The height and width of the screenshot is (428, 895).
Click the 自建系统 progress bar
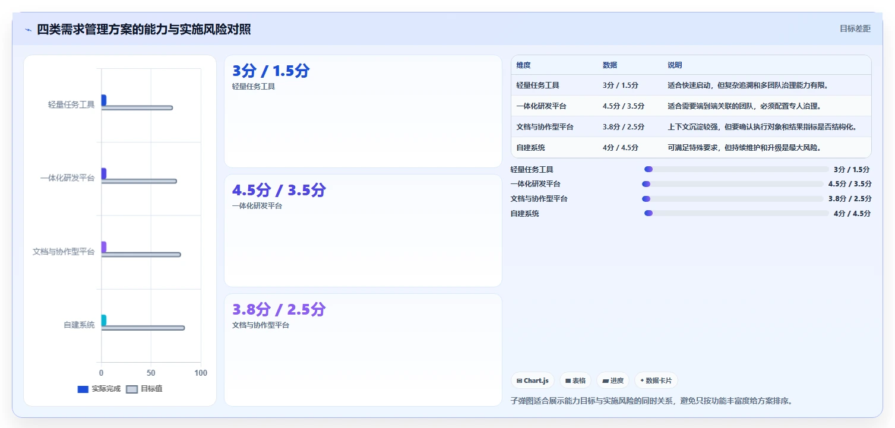point(736,213)
